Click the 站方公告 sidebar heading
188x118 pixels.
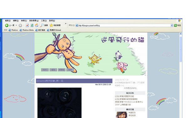[130, 93]
